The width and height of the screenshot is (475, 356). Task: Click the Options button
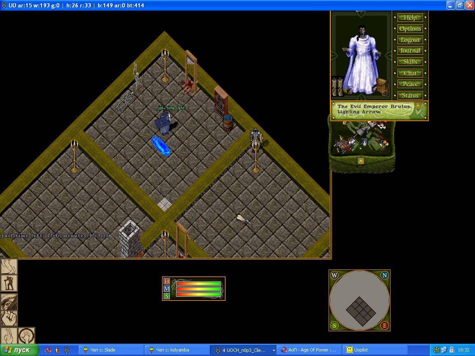(x=410, y=29)
